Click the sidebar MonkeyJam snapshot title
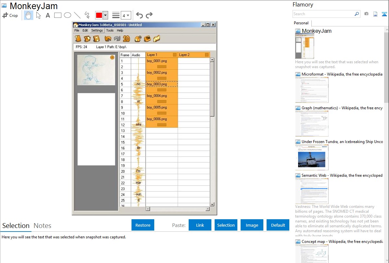 click(317, 31)
